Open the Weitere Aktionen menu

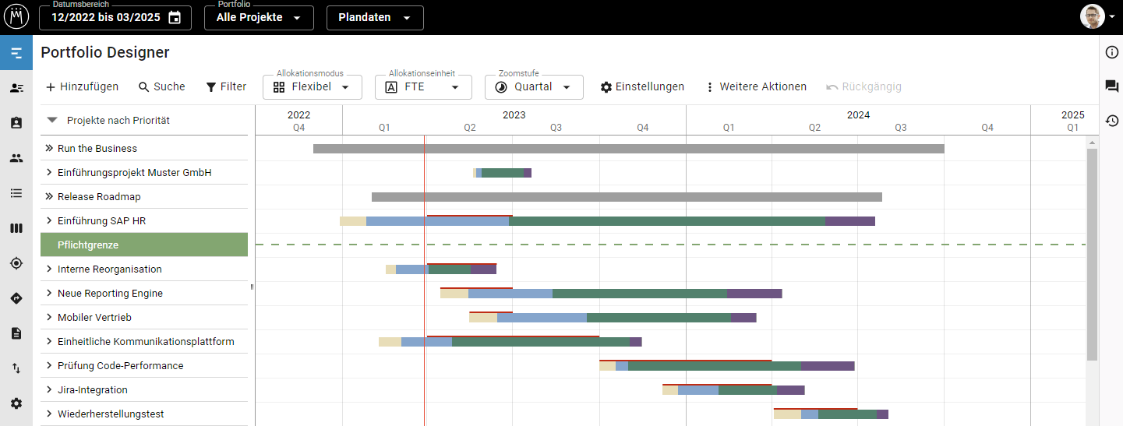[x=755, y=87]
